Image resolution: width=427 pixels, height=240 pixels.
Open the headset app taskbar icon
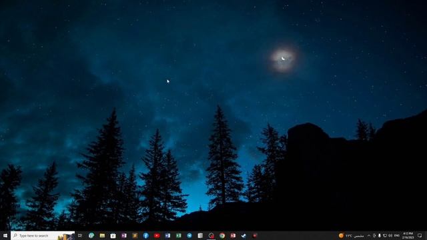[x=211, y=235]
